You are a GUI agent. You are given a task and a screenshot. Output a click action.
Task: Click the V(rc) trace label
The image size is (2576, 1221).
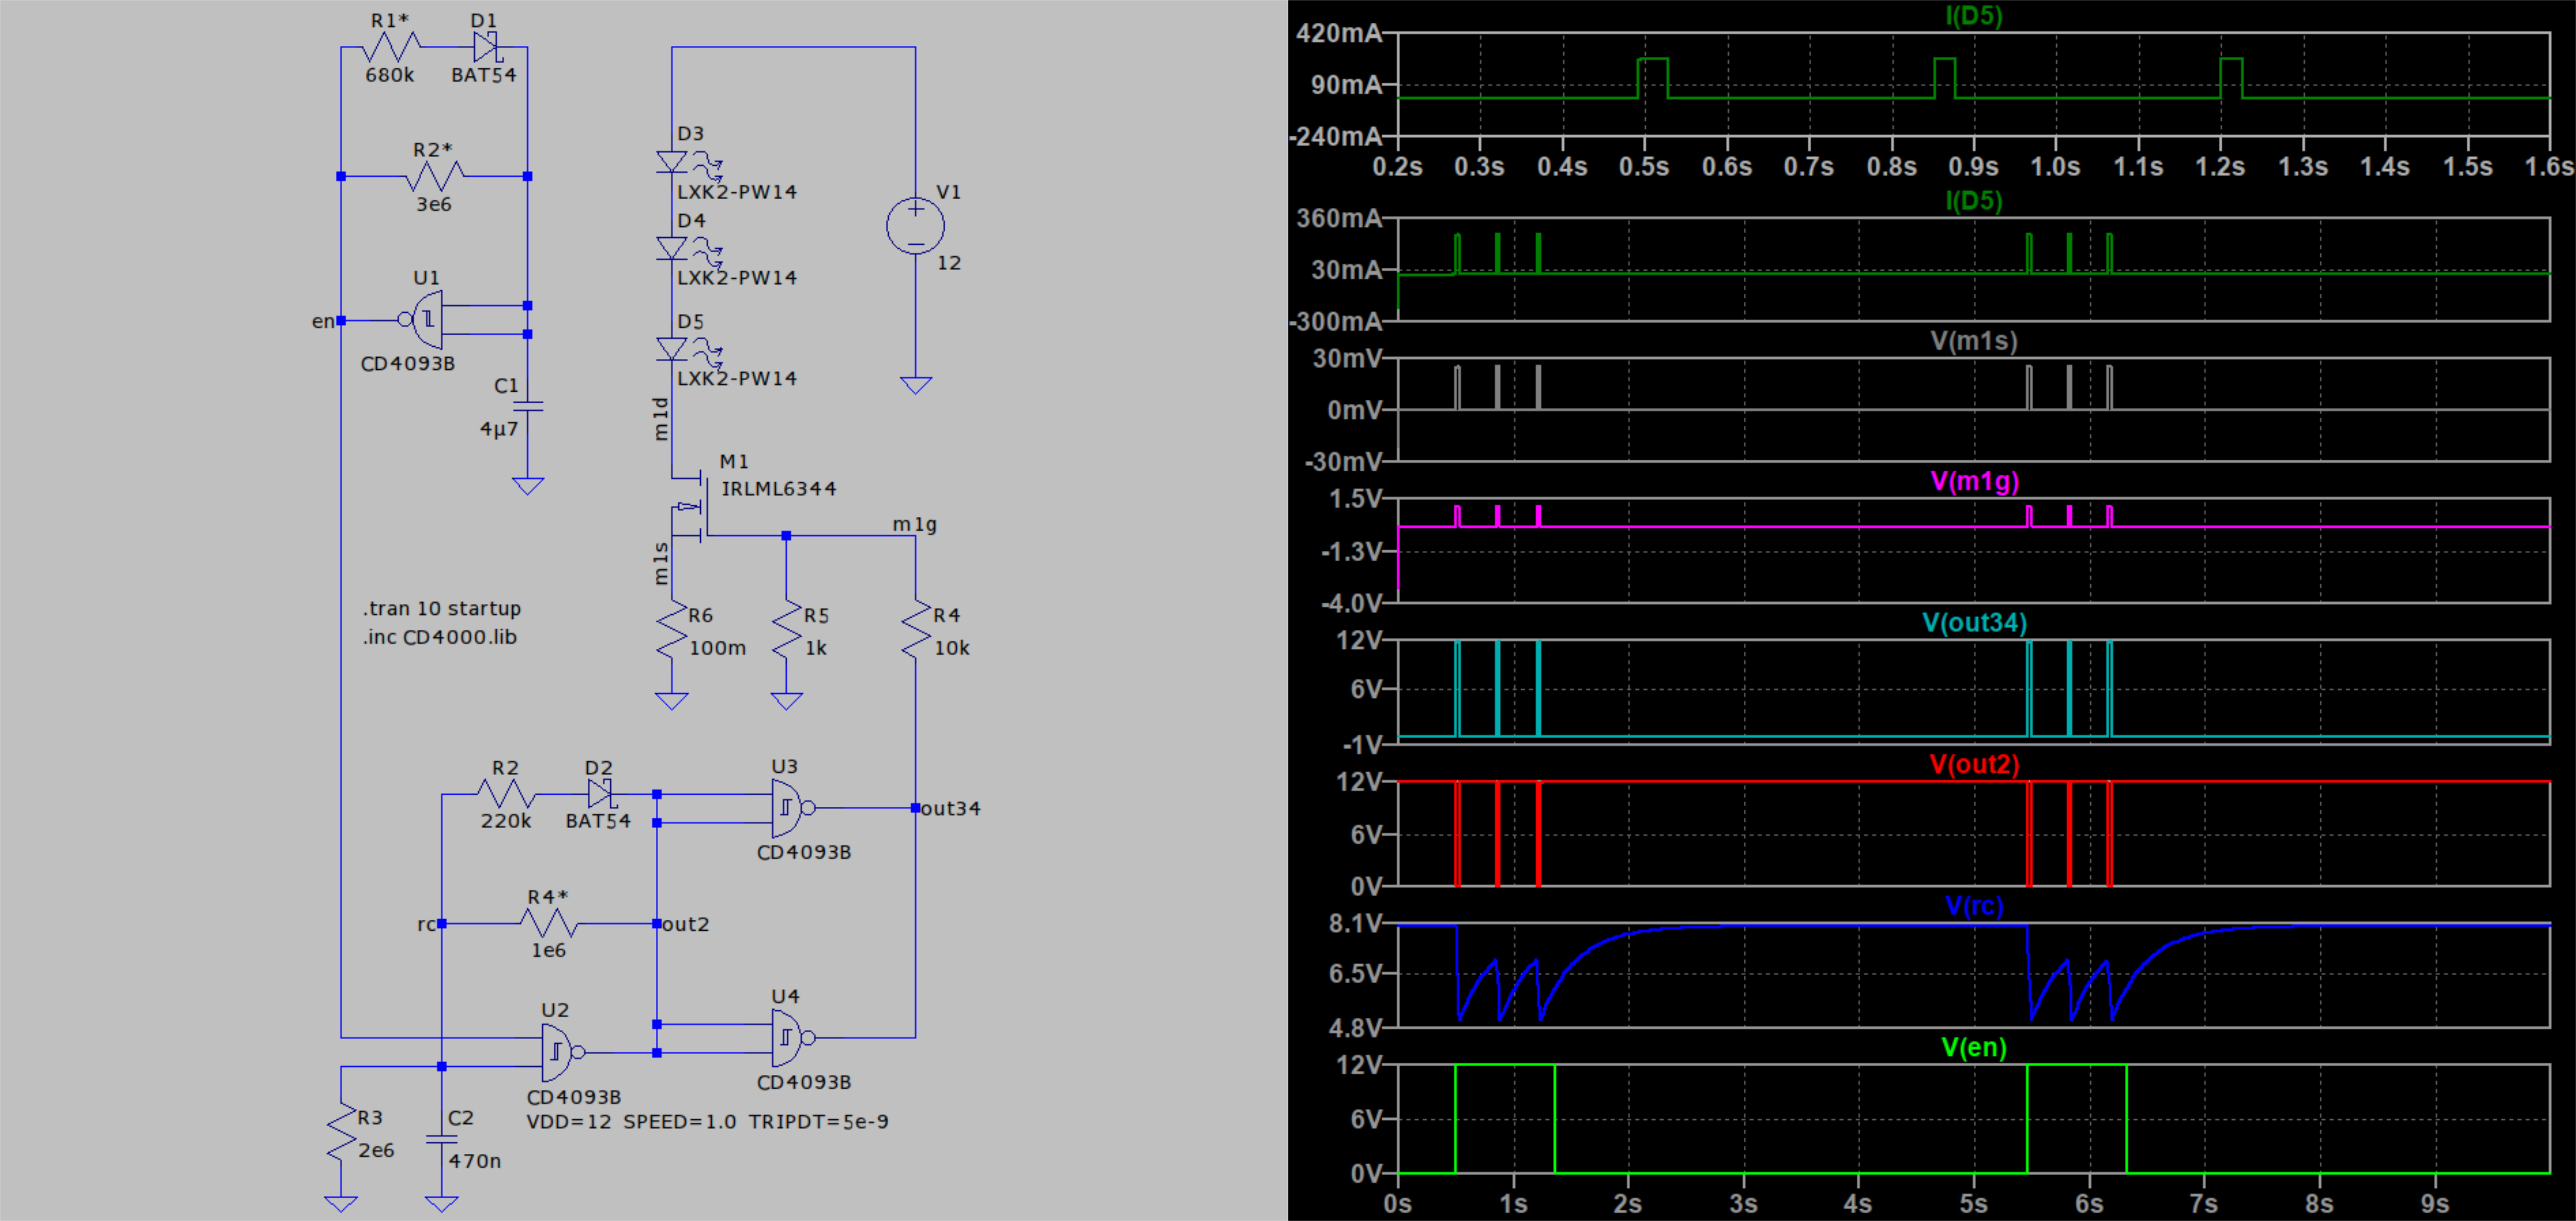click(1974, 905)
